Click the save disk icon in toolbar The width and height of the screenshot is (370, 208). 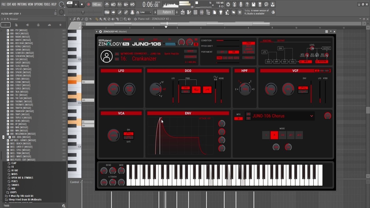[x=254, y=4]
